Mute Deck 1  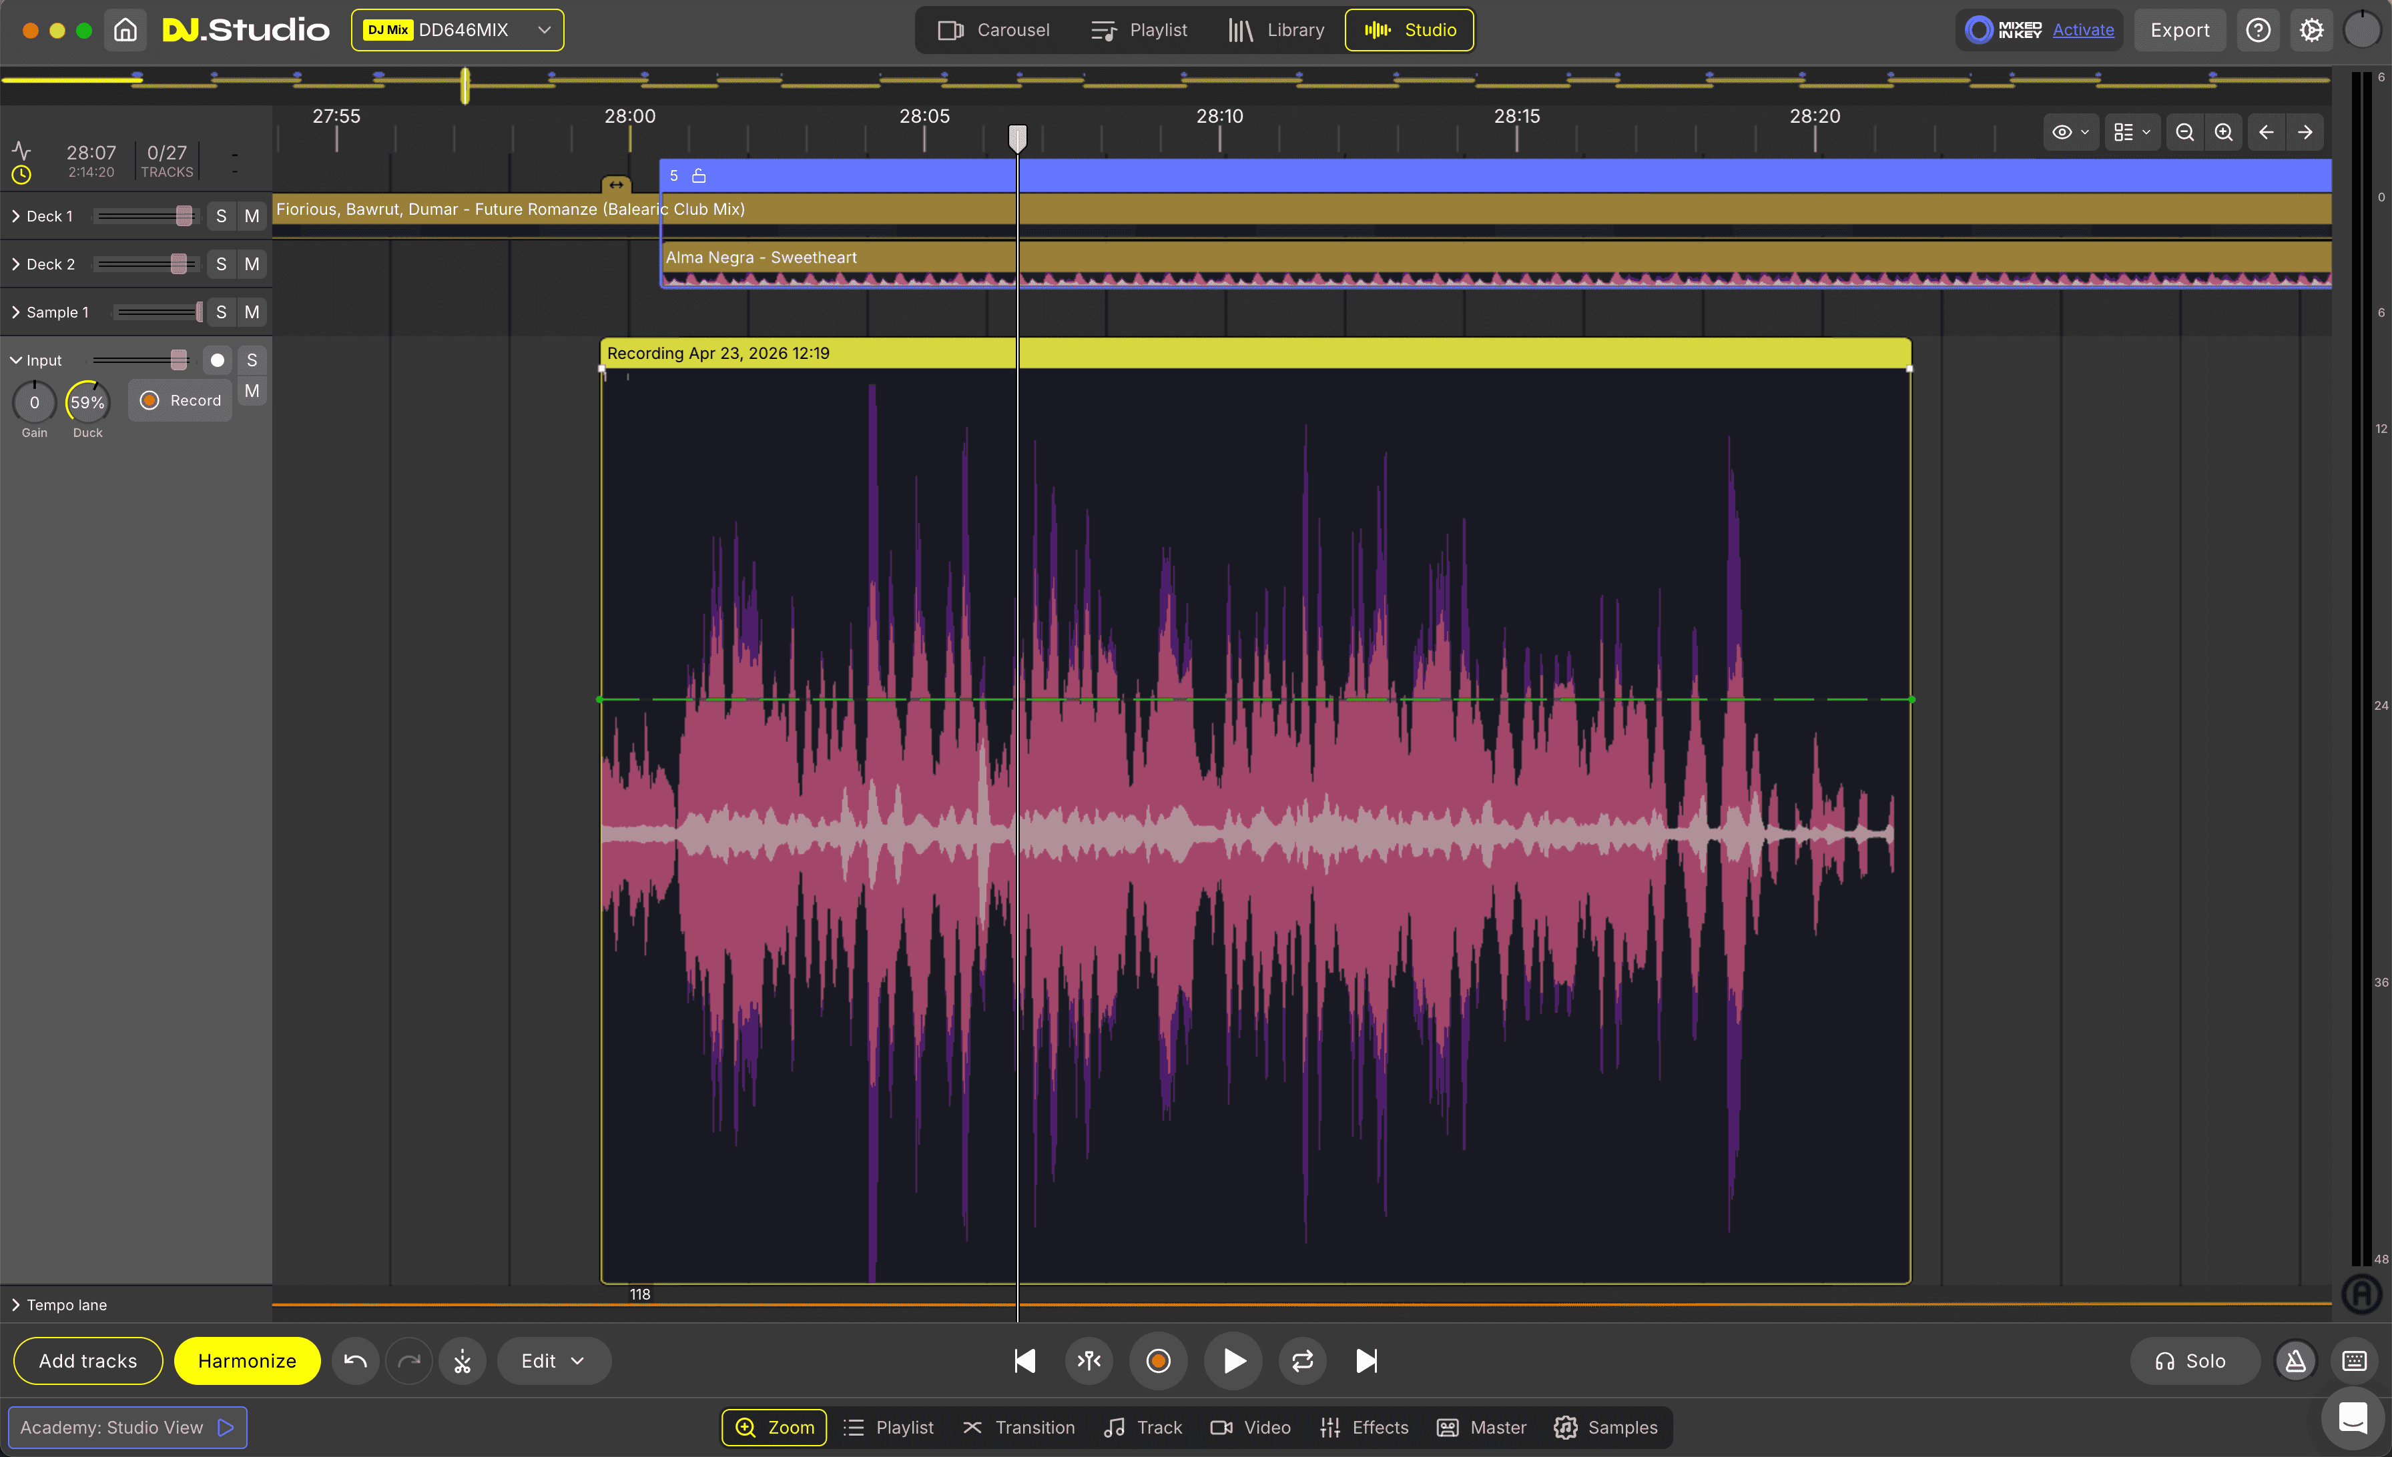252,215
